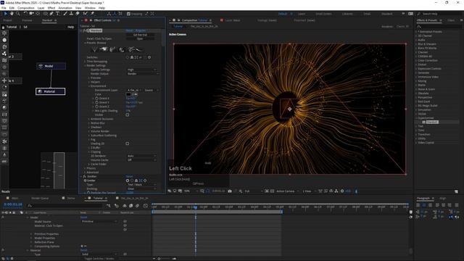Select the Puppet Pin tool
Image resolution: width=464 pixels, height=261 pixels.
click(x=92, y=14)
